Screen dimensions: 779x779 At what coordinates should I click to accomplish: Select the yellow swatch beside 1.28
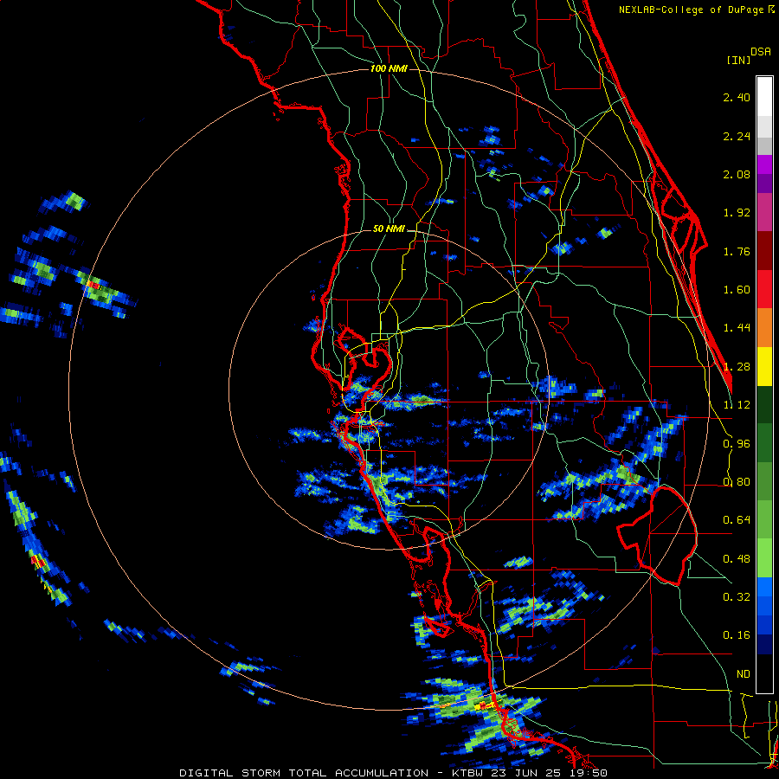tap(764, 366)
